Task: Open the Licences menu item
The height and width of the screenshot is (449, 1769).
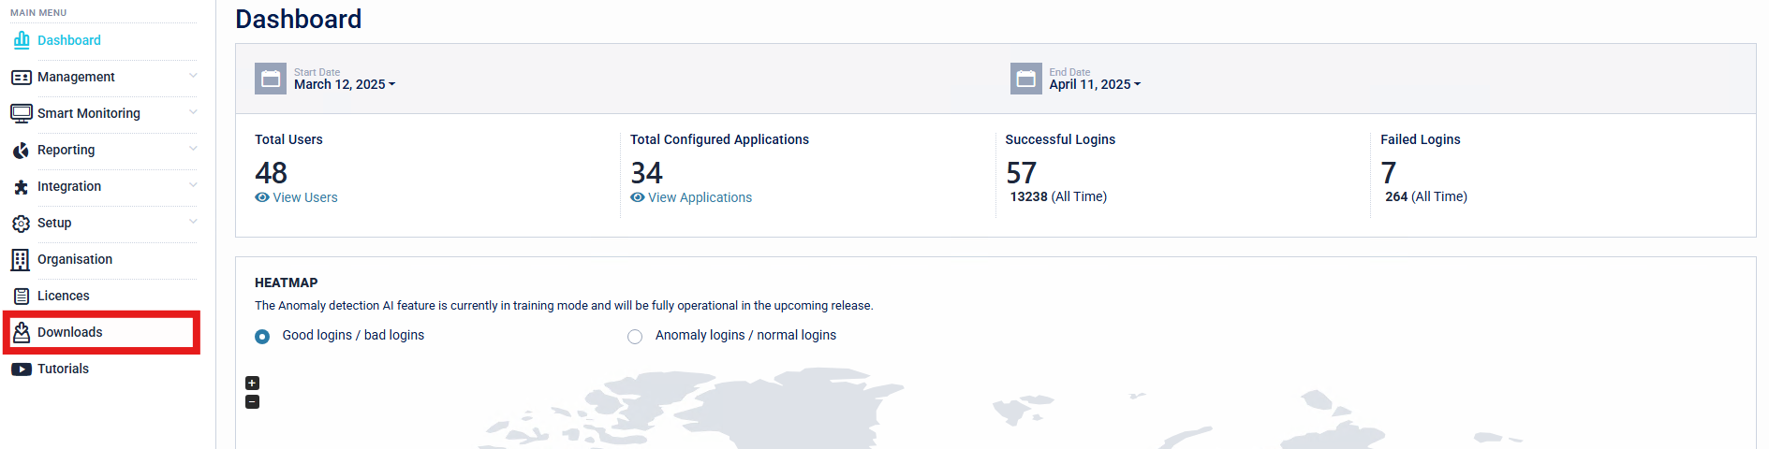Action: pyautogui.click(x=64, y=296)
